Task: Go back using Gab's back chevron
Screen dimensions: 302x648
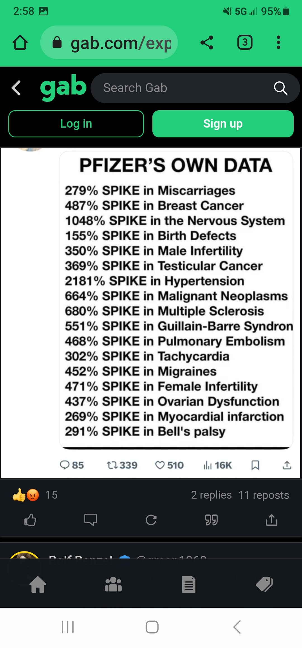Action: pyautogui.click(x=16, y=88)
